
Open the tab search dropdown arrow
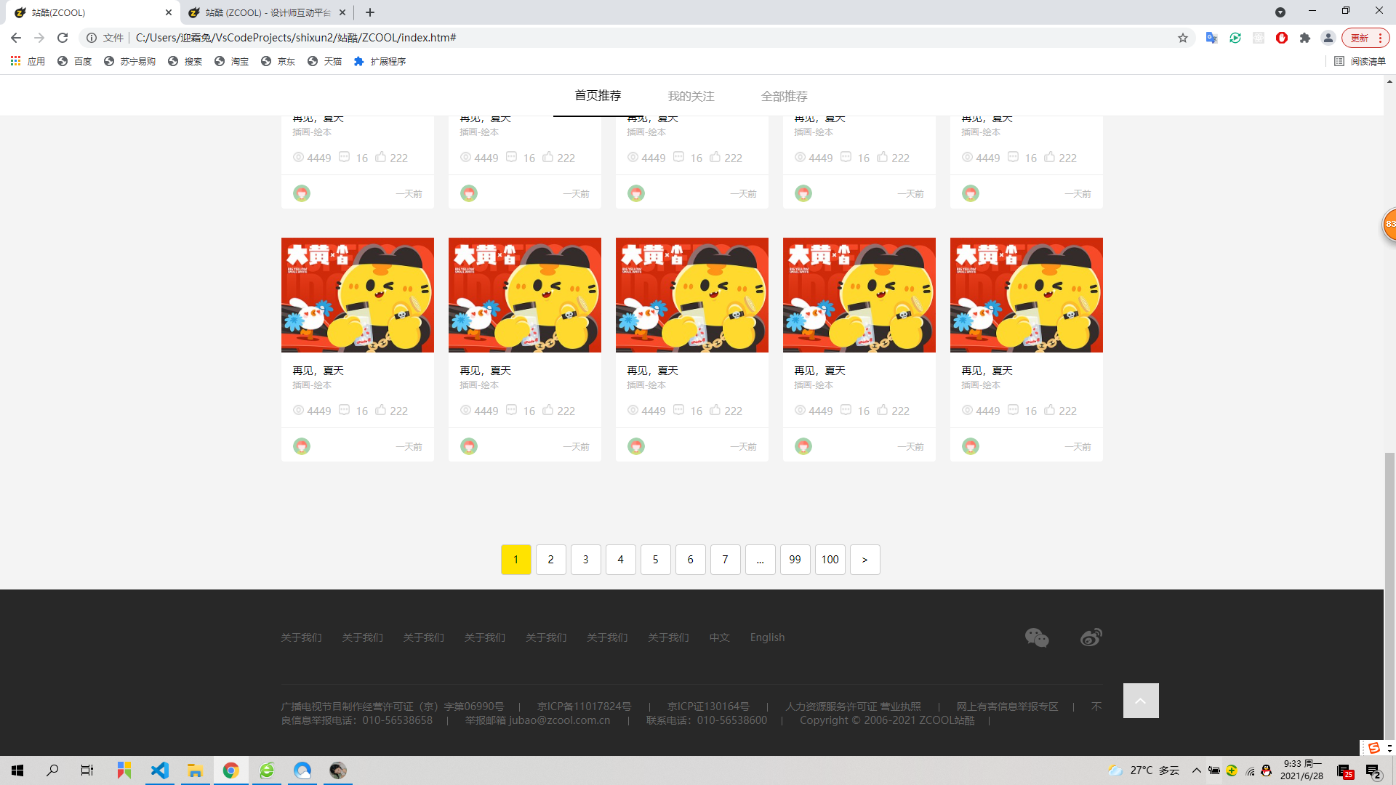tap(1280, 12)
